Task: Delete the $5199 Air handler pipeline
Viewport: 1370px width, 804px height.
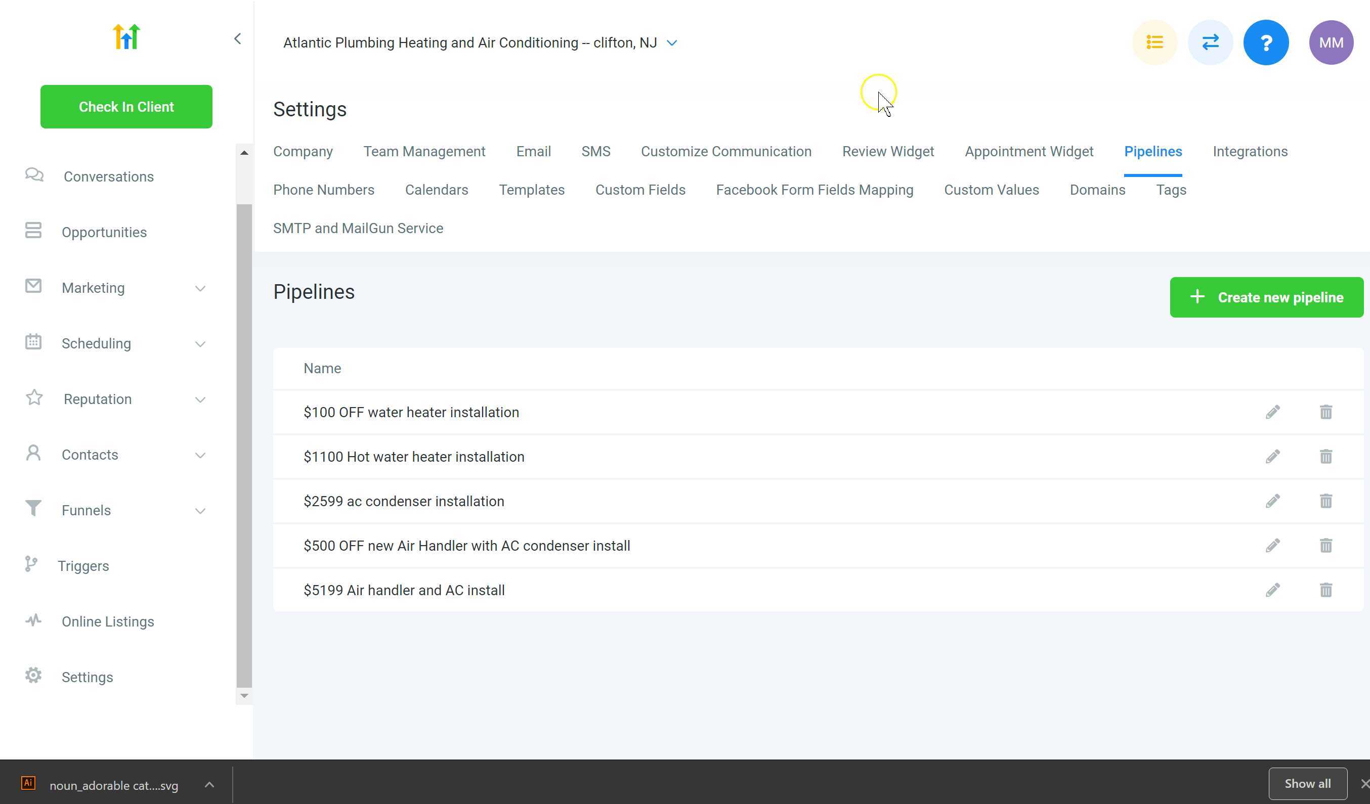Action: pyautogui.click(x=1325, y=590)
